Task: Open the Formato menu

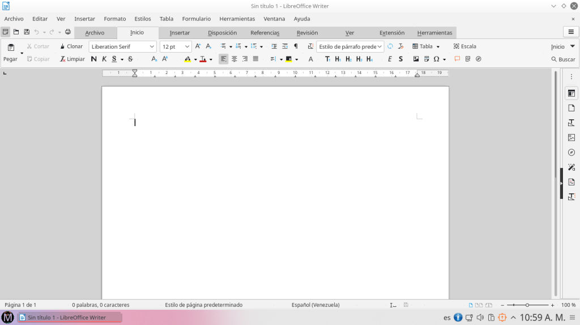Action: point(115,19)
